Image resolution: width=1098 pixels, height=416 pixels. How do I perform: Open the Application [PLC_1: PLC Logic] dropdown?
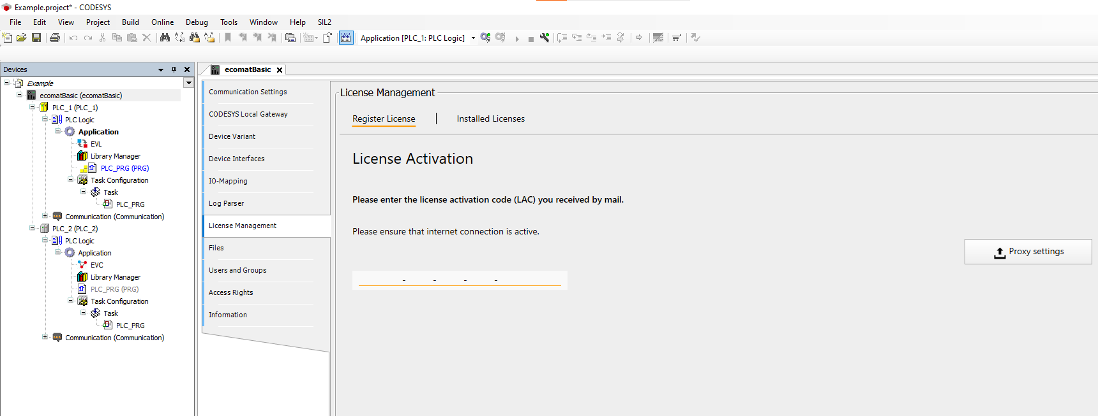pos(473,38)
